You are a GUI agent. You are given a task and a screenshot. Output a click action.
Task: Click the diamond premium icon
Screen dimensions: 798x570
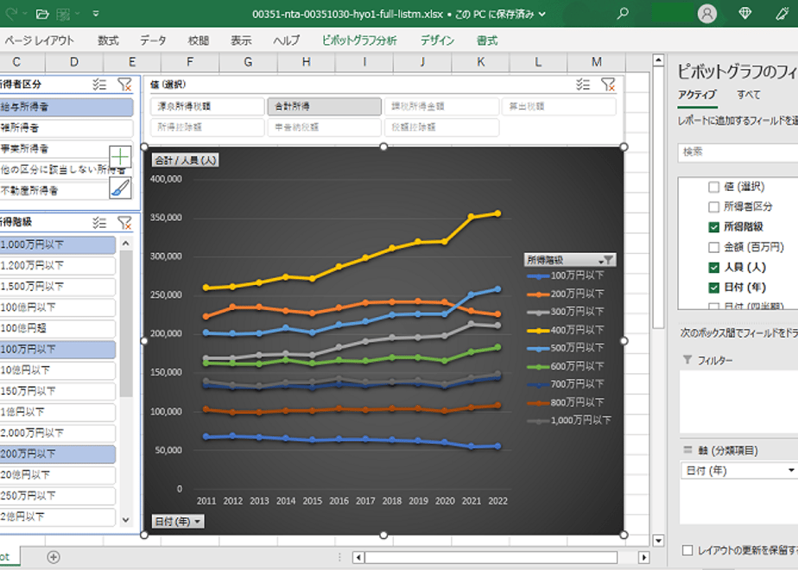click(745, 14)
